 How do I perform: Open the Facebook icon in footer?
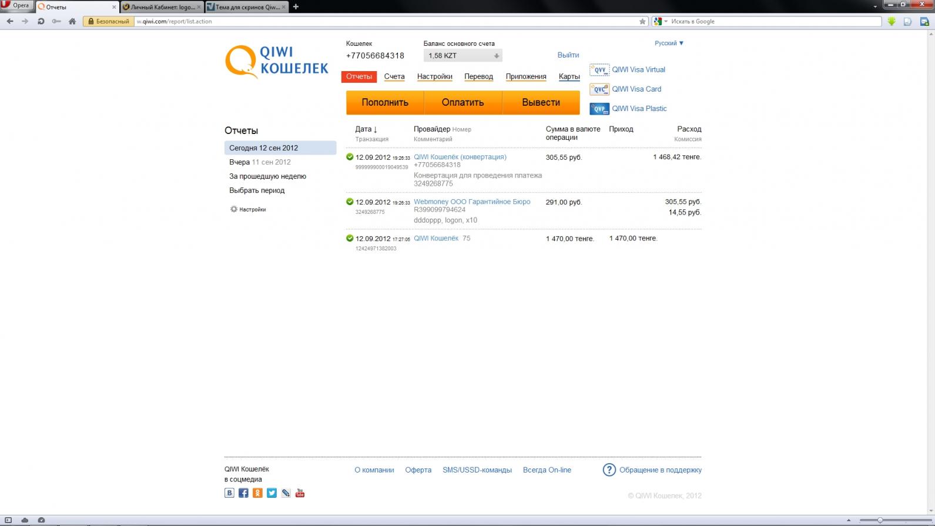[243, 493]
